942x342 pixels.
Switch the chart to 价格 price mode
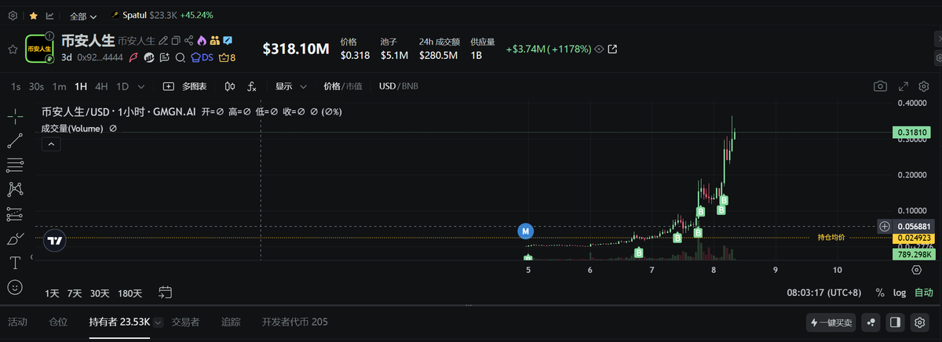331,86
